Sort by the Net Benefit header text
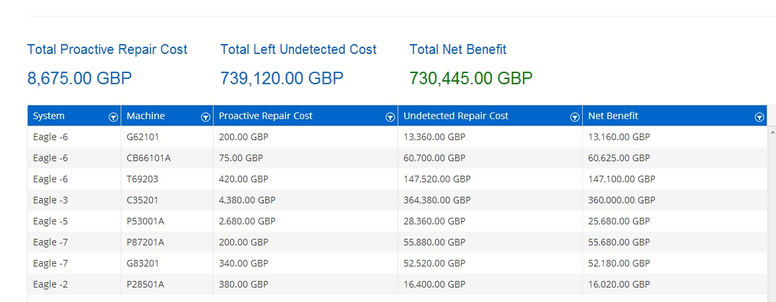The height and width of the screenshot is (302, 776). pos(613,116)
